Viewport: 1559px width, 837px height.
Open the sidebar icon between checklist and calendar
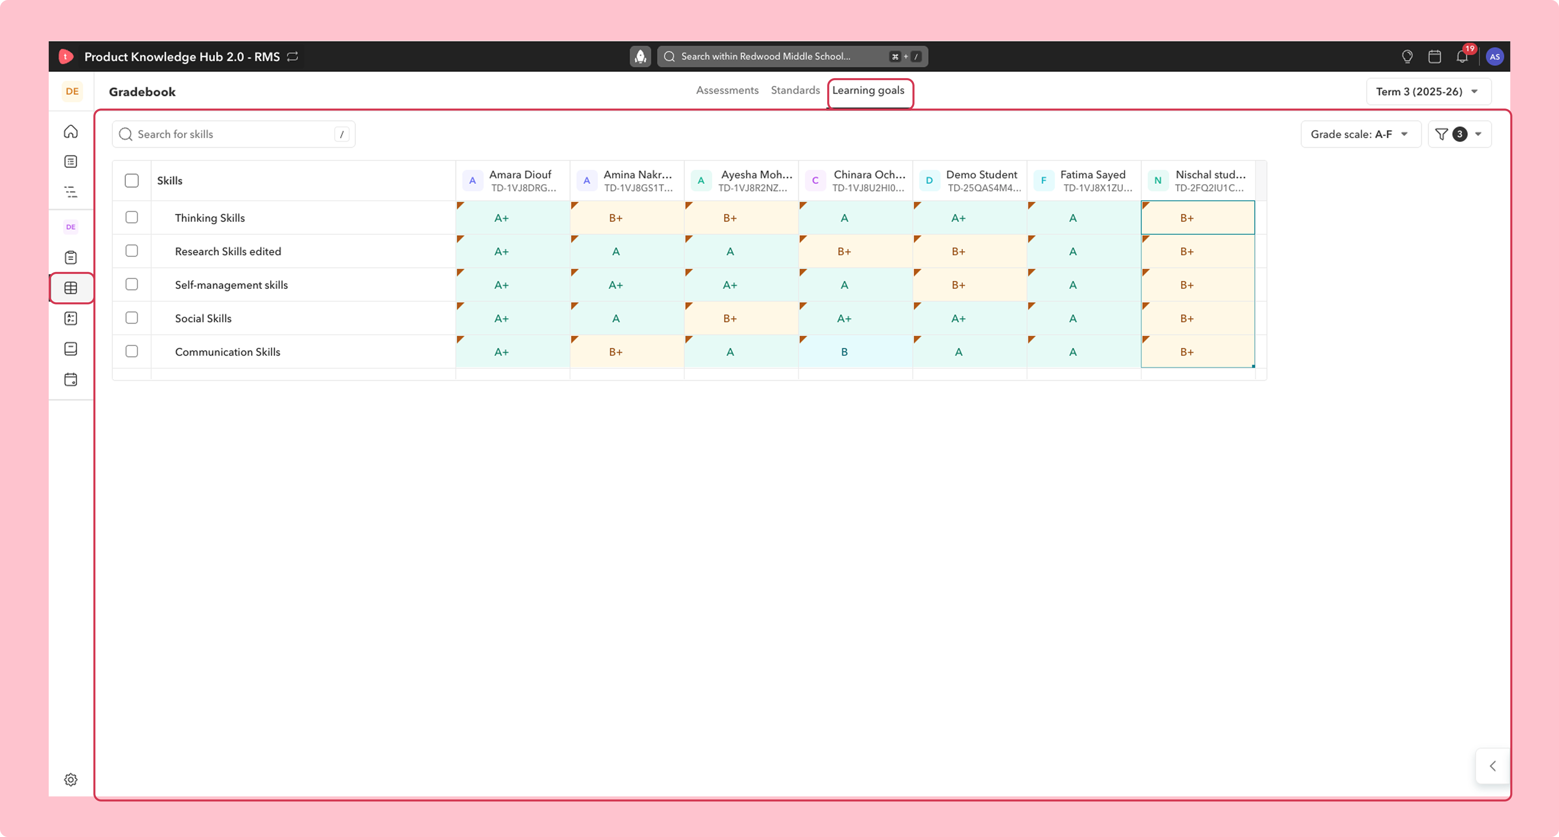71,349
